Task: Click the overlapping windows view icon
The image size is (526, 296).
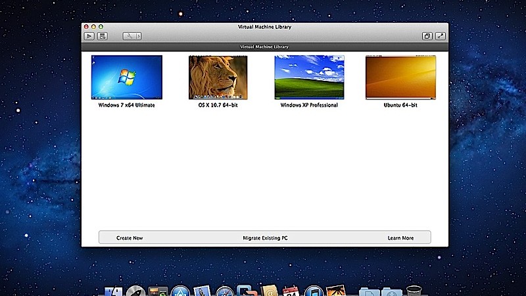Action: pos(427,36)
